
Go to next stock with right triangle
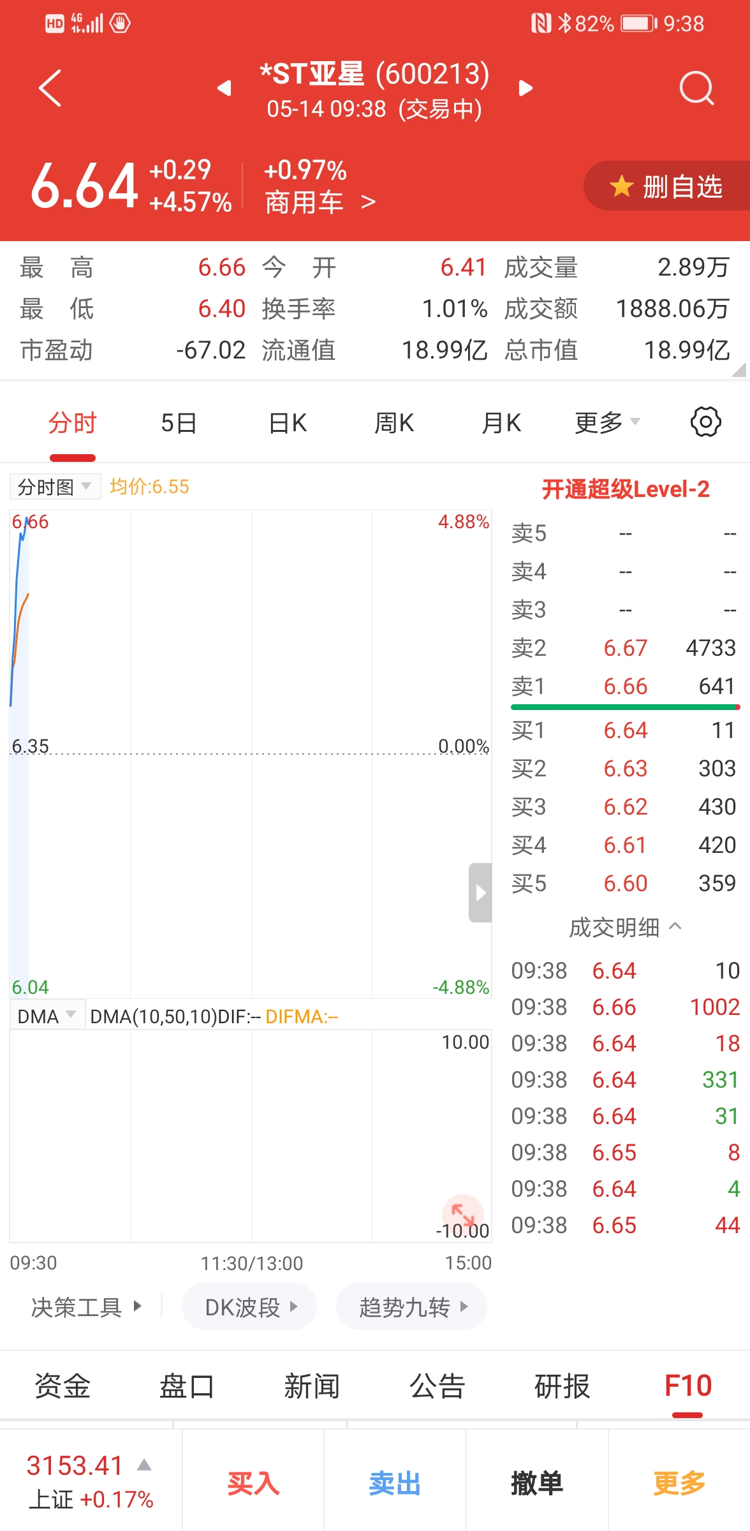click(x=526, y=88)
